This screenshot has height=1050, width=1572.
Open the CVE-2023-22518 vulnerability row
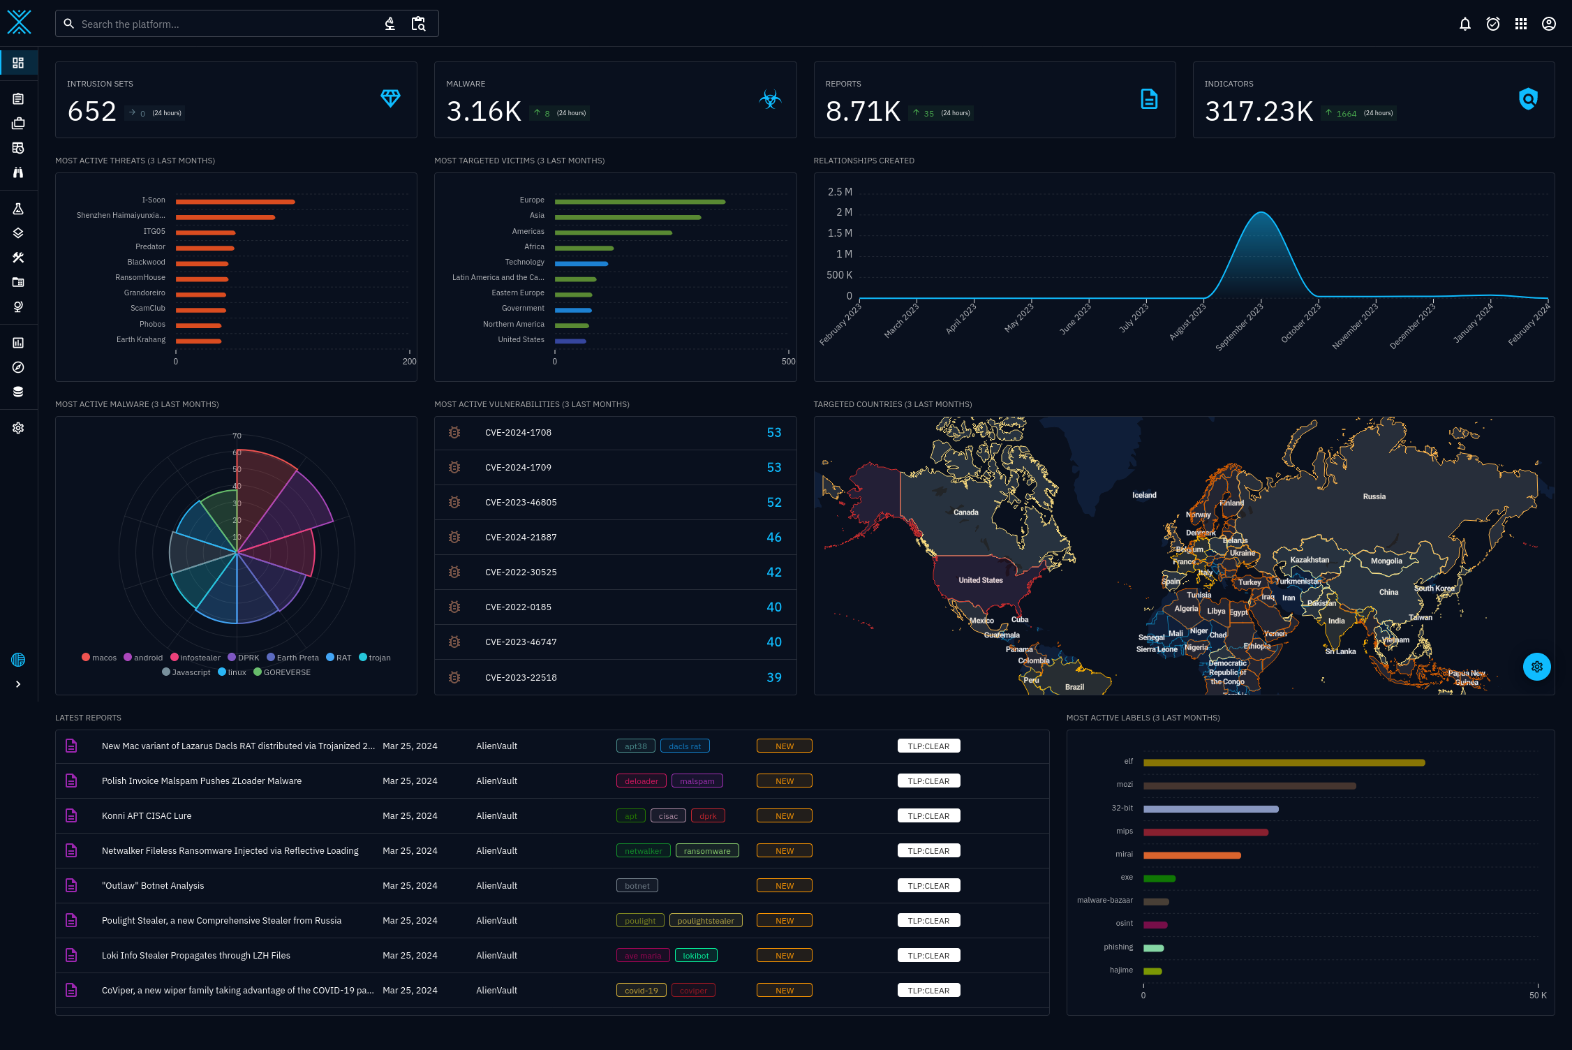point(615,677)
